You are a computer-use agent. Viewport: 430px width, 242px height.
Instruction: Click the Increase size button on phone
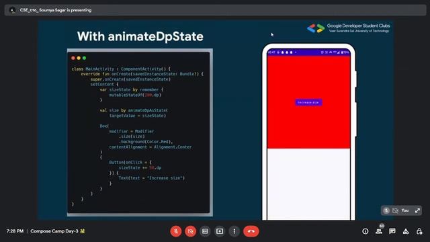tap(308, 102)
